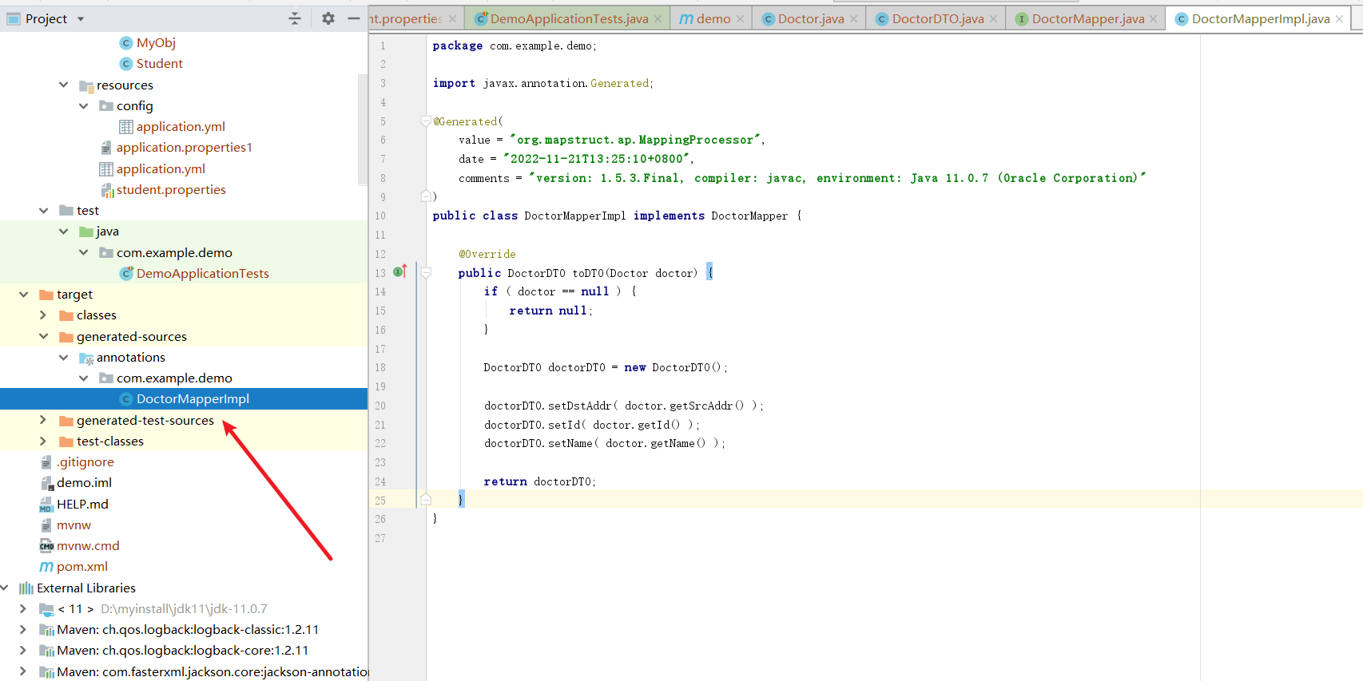Expand the logback-classic Maven library
The height and width of the screenshot is (681, 1363).
(23, 630)
